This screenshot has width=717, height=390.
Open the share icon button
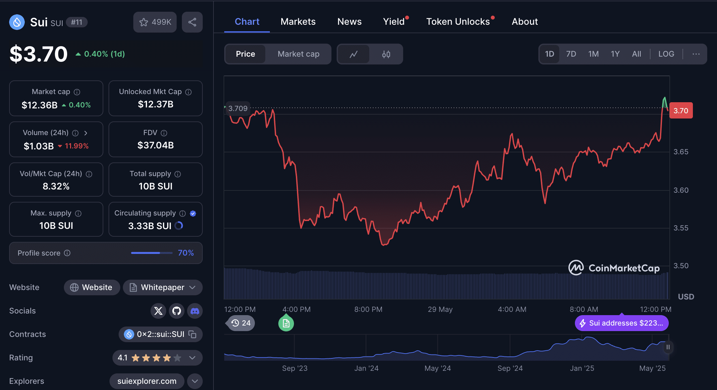[192, 22]
